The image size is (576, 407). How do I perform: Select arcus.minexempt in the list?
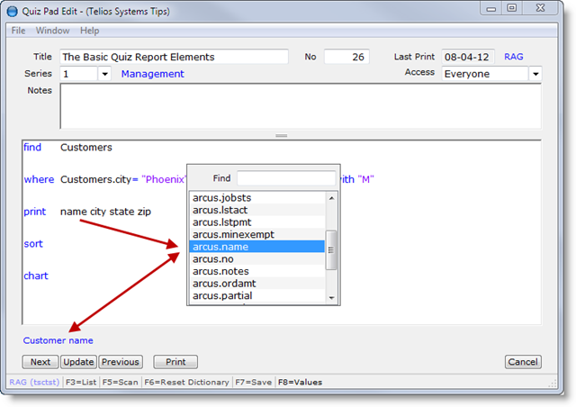(x=256, y=234)
